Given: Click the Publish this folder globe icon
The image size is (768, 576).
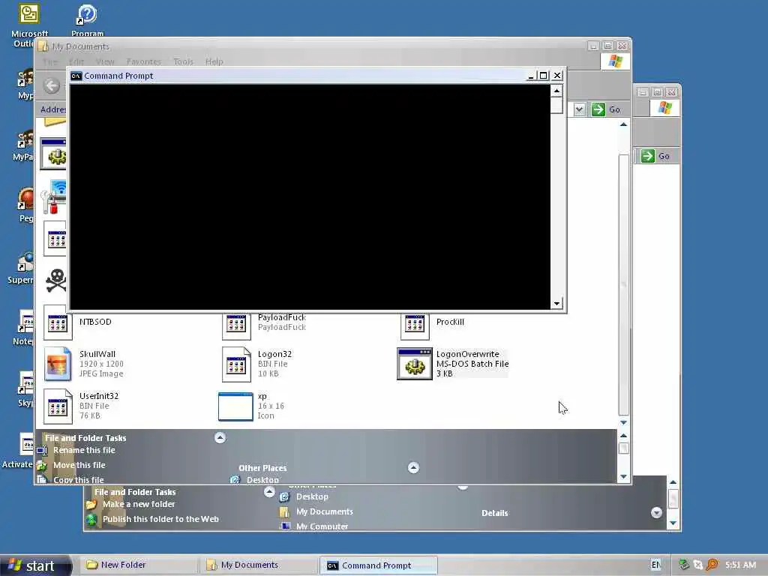Looking at the screenshot, I should pyautogui.click(x=91, y=520).
